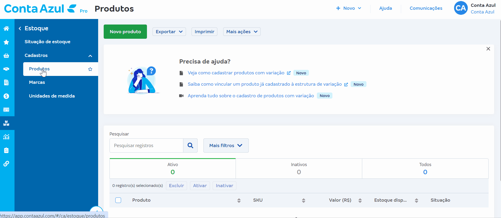Open the invoice document sidebar icon
The height and width of the screenshot is (218, 501).
pos(6,83)
